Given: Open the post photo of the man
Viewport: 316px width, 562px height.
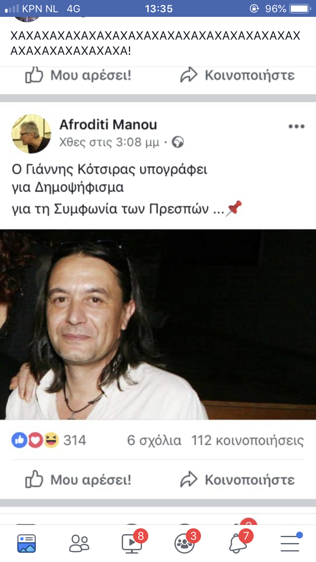Looking at the screenshot, I should 158,324.
